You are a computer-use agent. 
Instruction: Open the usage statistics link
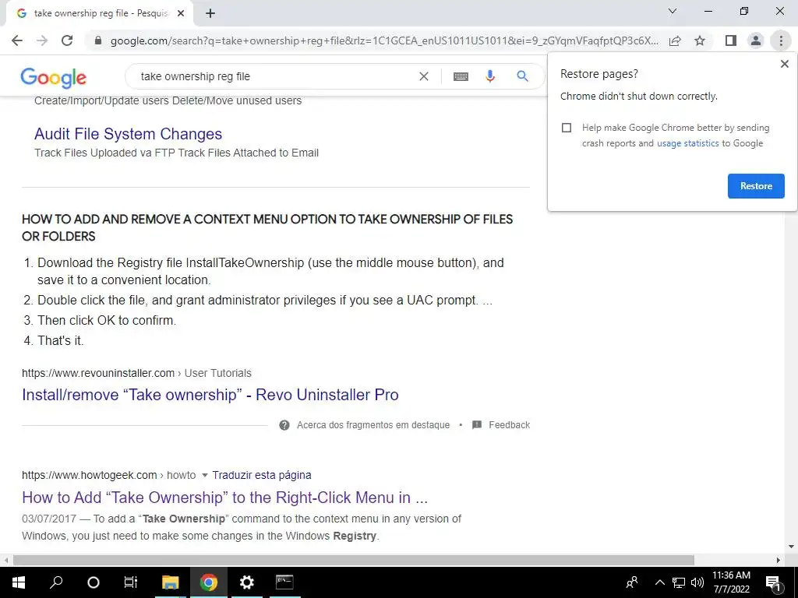pos(687,143)
